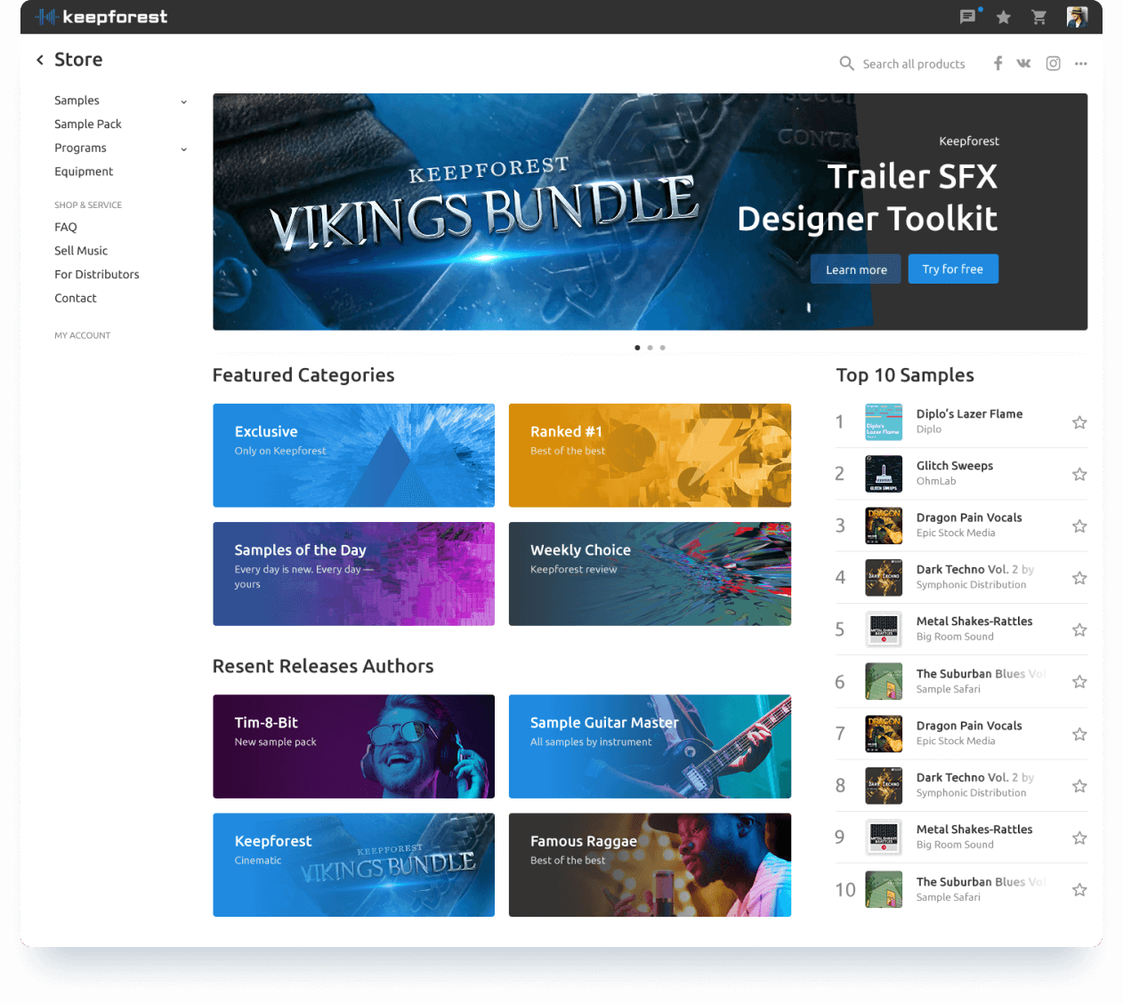Expand the Samples menu chevron
This screenshot has height=1003, width=1123.
coord(184,101)
